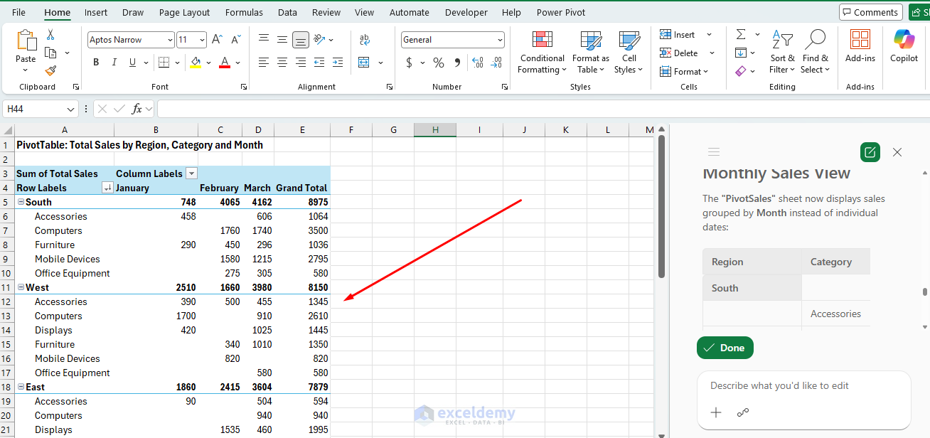Click the Comments button
Screen dimensions: 930x438
tap(870, 12)
